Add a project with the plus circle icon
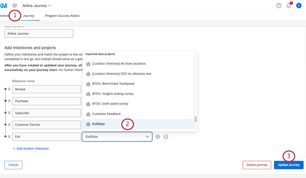The height and width of the screenshot is (178, 306). (157, 137)
